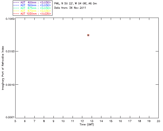The width and height of the screenshot is (163, 131).
Task: Select the 'AOT 400nm : <0.030>' legend entry
Action: pos(32,2)
